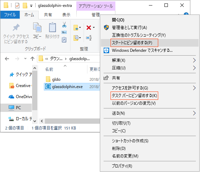This screenshot has width=200, height=172.
Task: Click the Up one level arrow
Action: click(32, 59)
